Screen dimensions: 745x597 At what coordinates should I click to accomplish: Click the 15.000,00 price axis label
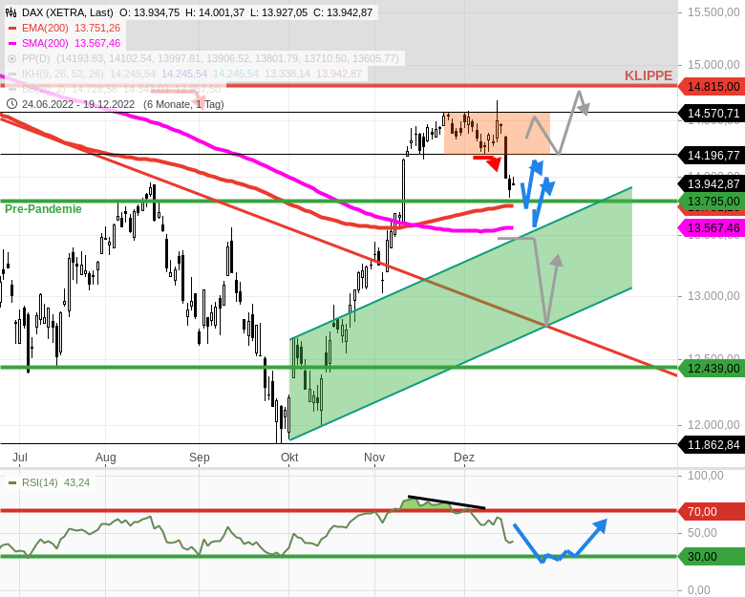pyautogui.click(x=713, y=65)
